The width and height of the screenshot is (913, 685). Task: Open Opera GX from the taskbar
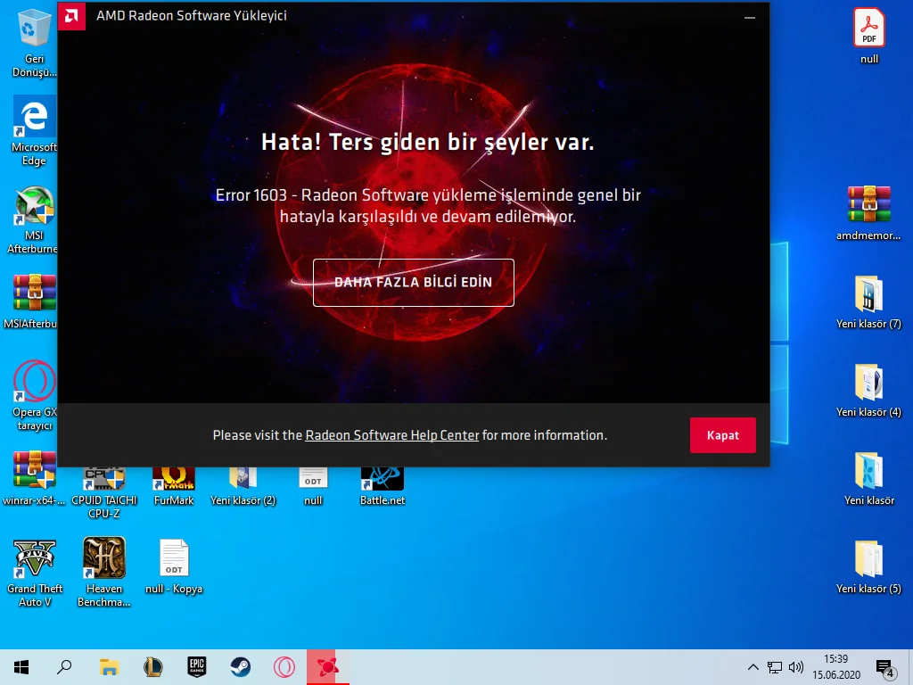[x=284, y=667]
